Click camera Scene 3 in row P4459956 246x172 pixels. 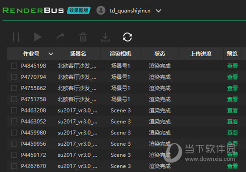click(121, 144)
